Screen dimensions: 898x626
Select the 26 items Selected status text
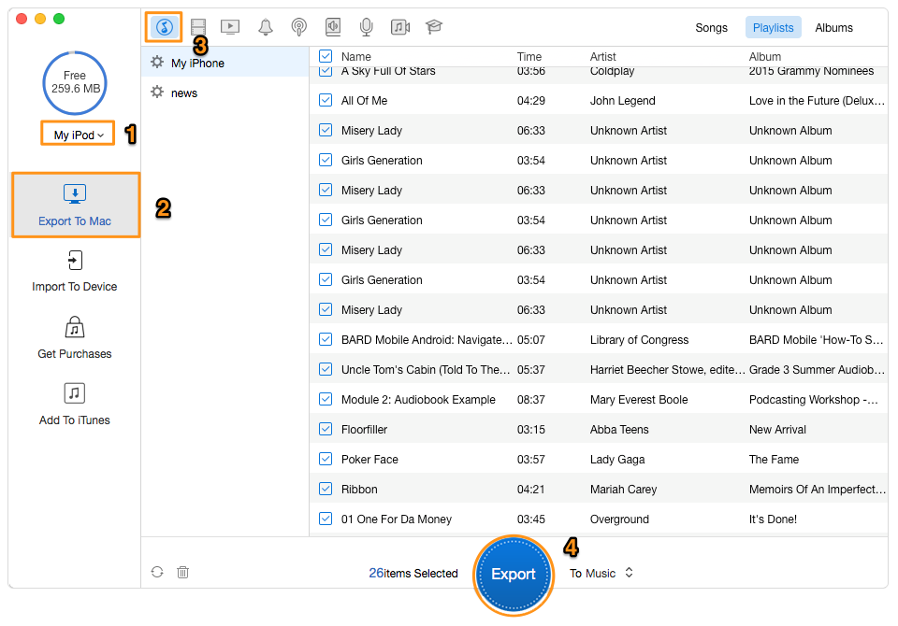coord(413,573)
